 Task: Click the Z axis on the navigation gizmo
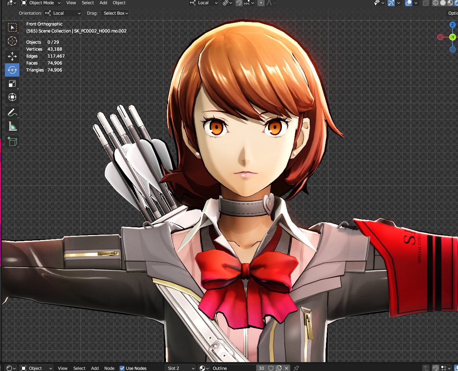pos(453,25)
